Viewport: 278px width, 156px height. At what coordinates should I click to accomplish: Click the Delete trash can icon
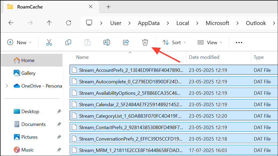click(145, 42)
